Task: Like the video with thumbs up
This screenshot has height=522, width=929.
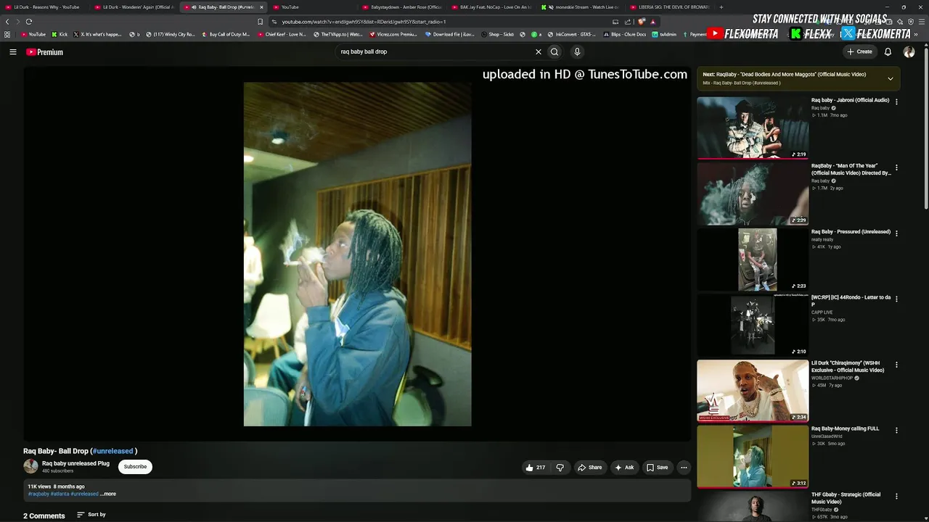Action: [535, 468]
